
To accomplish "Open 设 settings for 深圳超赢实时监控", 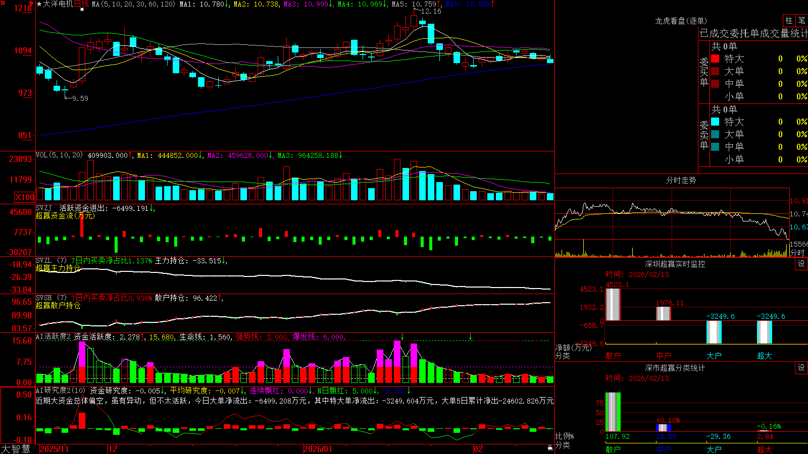I will (x=801, y=264).
